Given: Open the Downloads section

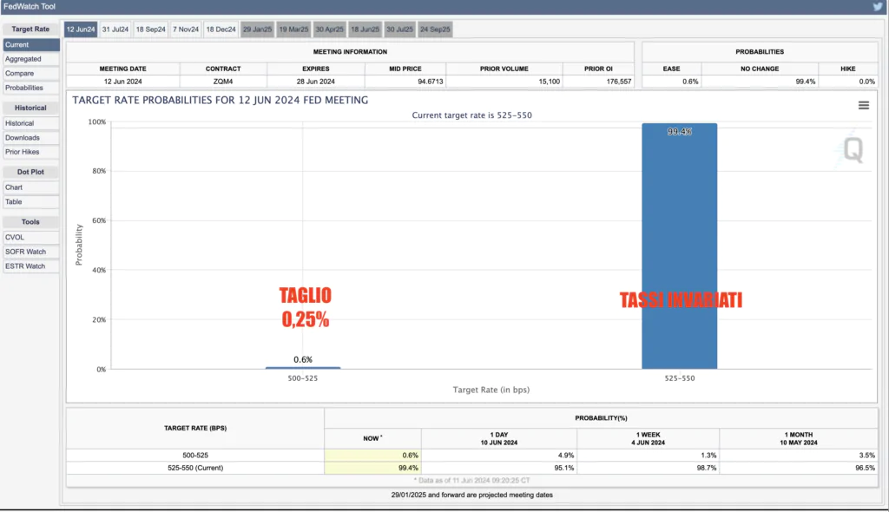Looking at the screenshot, I should (x=31, y=138).
